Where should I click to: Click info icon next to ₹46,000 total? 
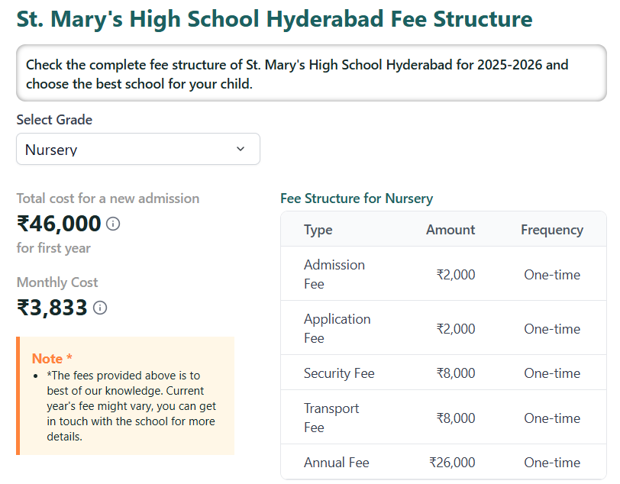113,224
